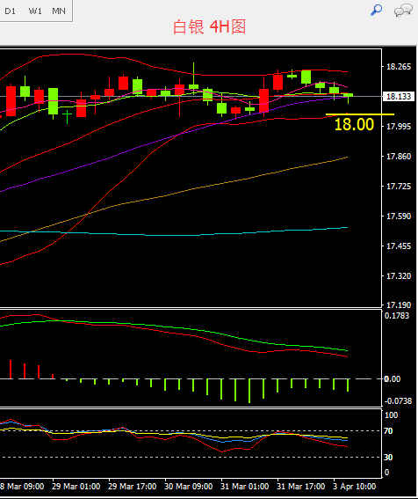Switch to the D1 daily timeframe
Image resolution: width=418 pixels, height=499 pixels.
point(10,11)
